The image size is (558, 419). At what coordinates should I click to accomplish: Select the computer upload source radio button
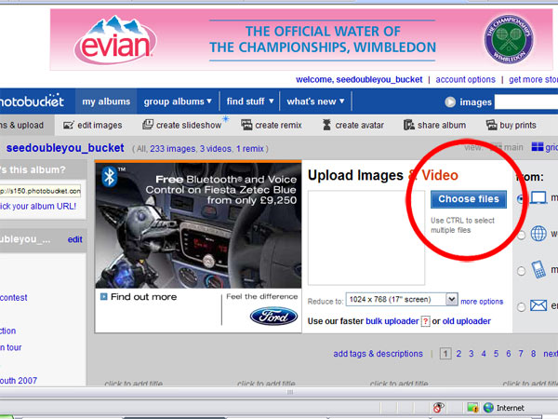(x=521, y=199)
